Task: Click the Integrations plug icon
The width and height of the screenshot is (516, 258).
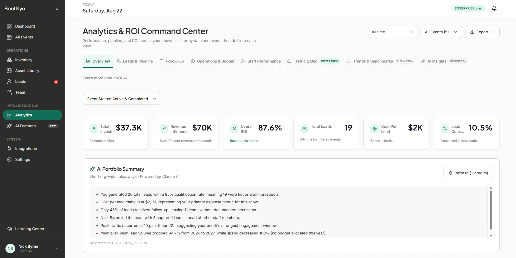Action: pos(9,149)
